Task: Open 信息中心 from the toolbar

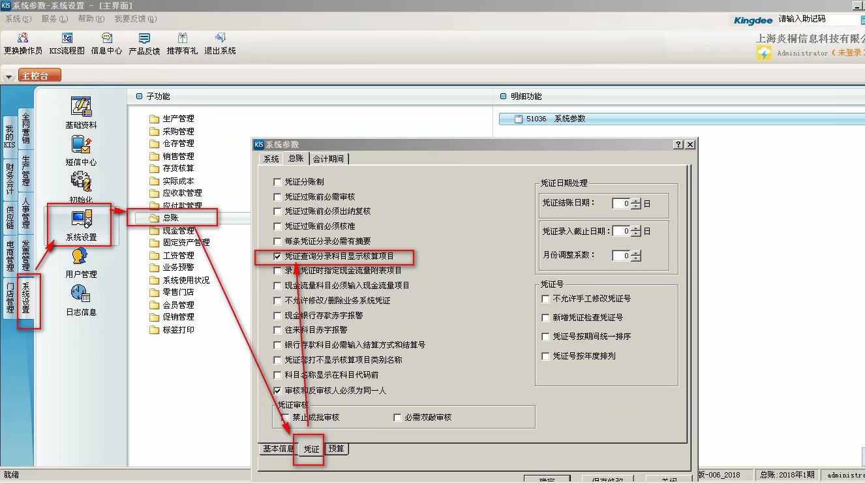Action: [106, 44]
